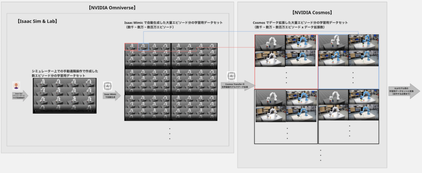
Task: Click the AI chip icon above the Isaac Mimic arrow
Action: tap(108, 86)
